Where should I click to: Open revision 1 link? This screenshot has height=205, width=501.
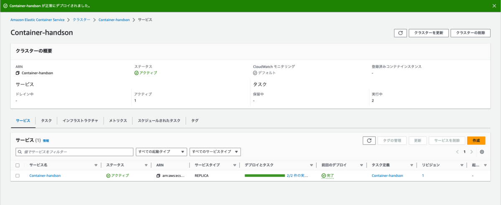tap(423, 176)
